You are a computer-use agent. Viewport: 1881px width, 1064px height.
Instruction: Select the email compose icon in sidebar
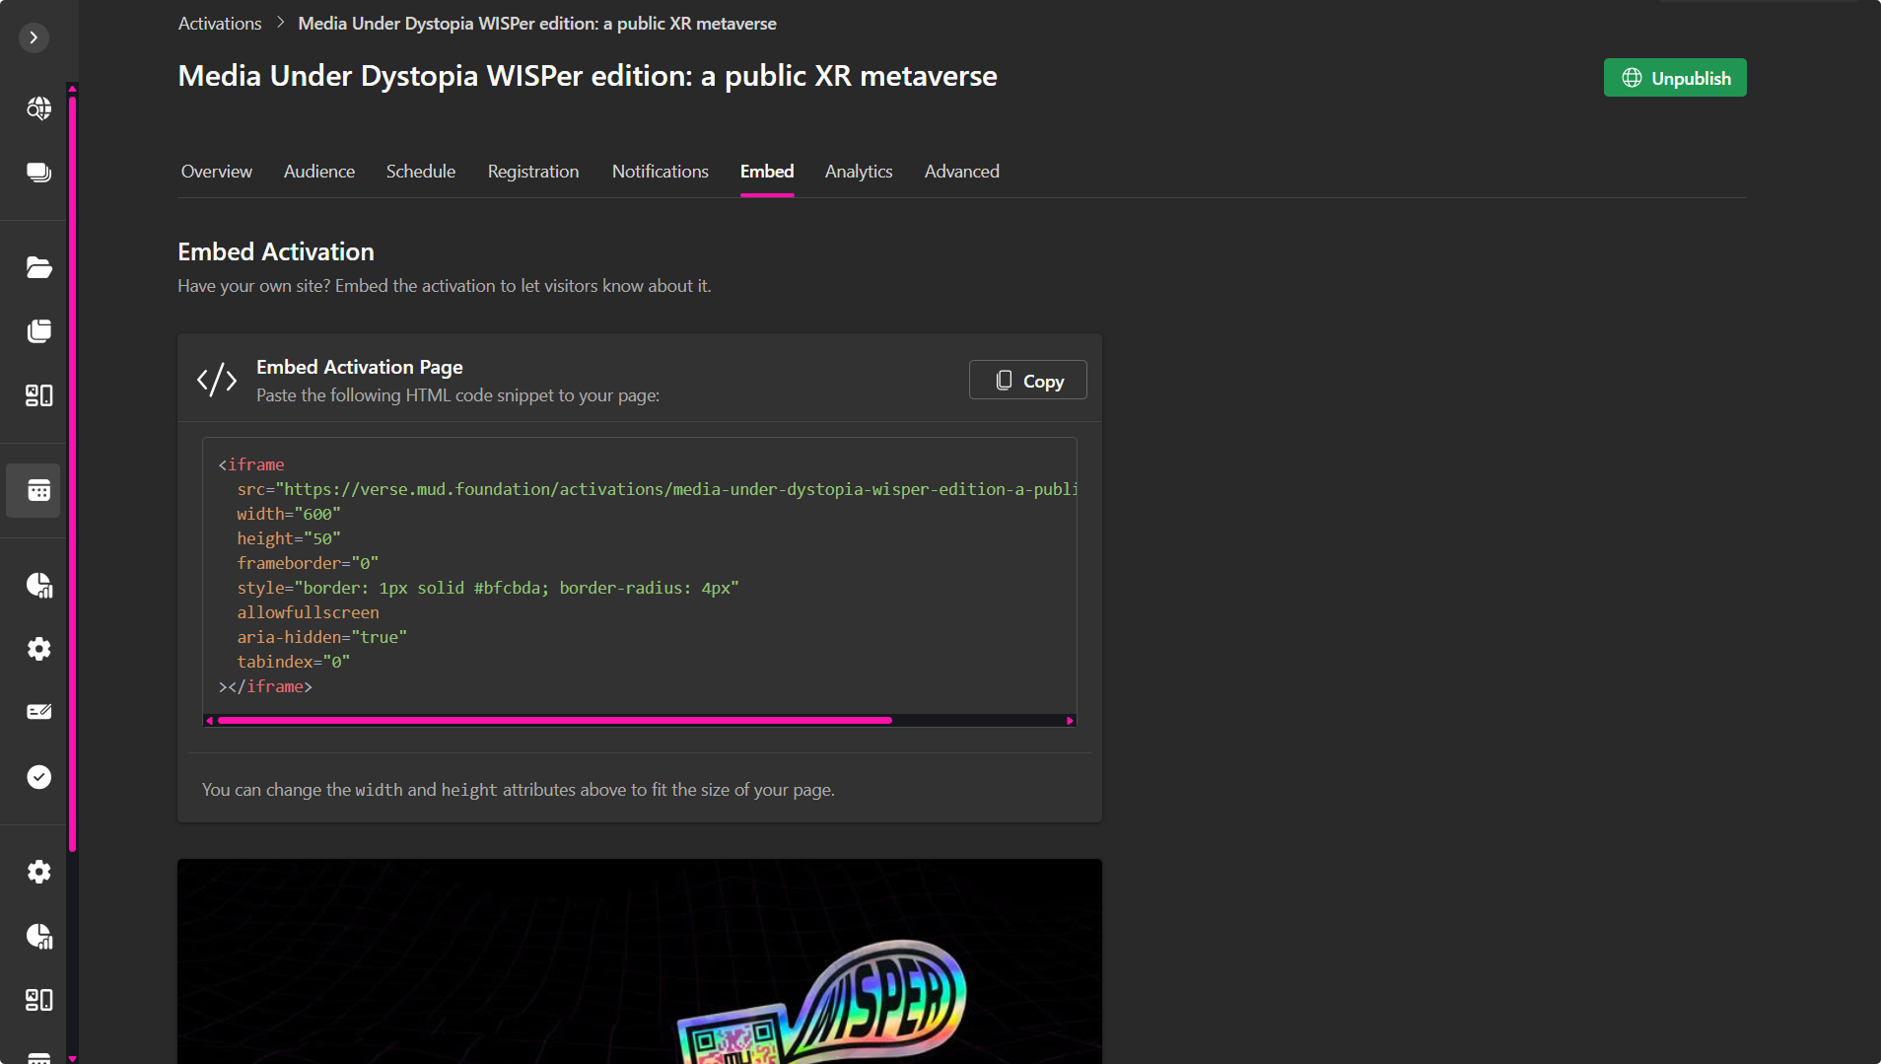(x=38, y=711)
